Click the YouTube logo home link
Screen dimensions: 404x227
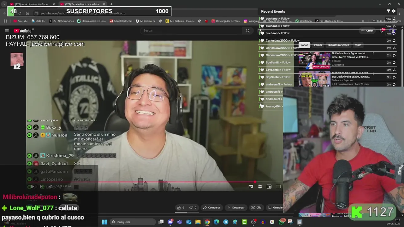[22, 31]
